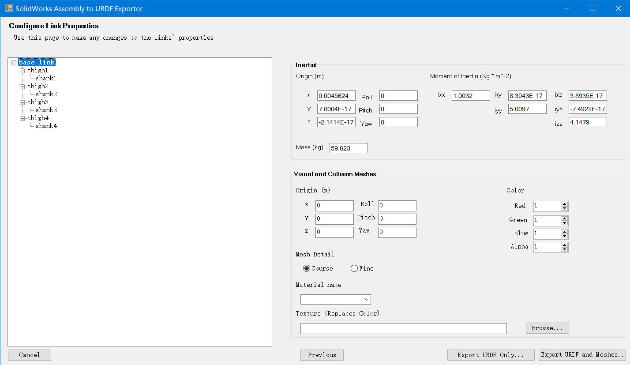Click the Blue color value field
This screenshot has height=365, width=630.
click(x=547, y=234)
